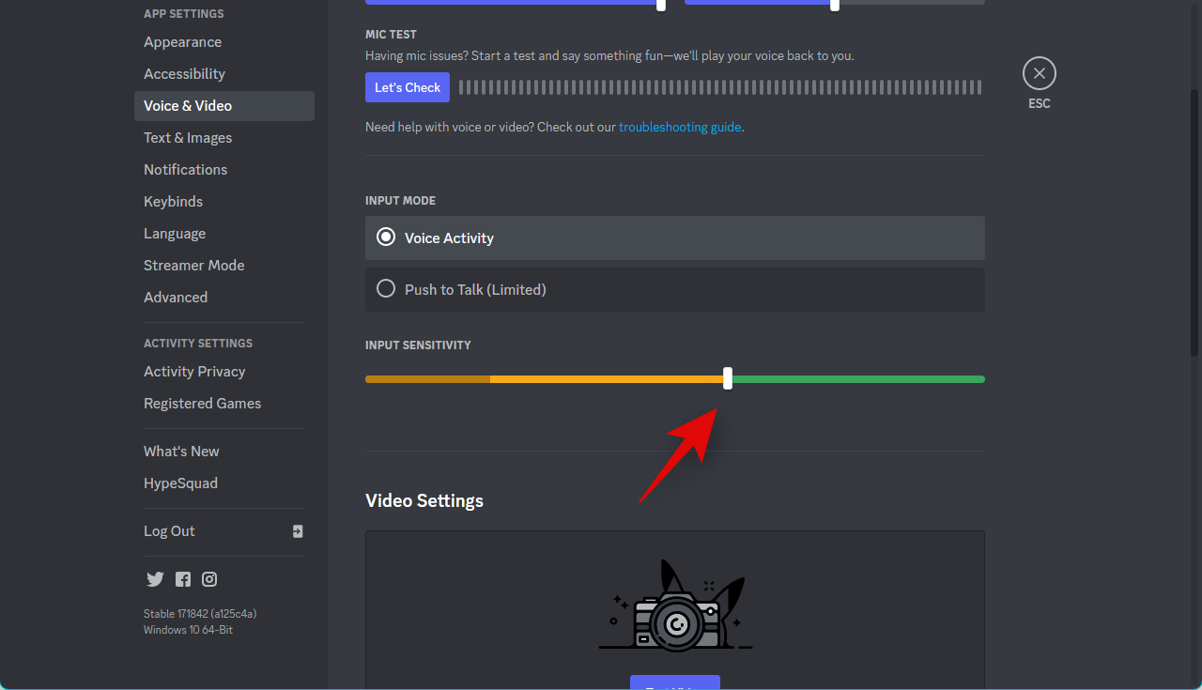Screen dimensions: 1202x690
Task: Open Discord's Instagram page icon
Action: coord(209,579)
